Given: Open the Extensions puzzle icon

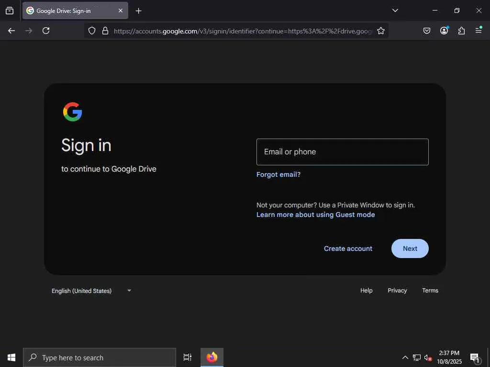Looking at the screenshot, I should (461, 31).
